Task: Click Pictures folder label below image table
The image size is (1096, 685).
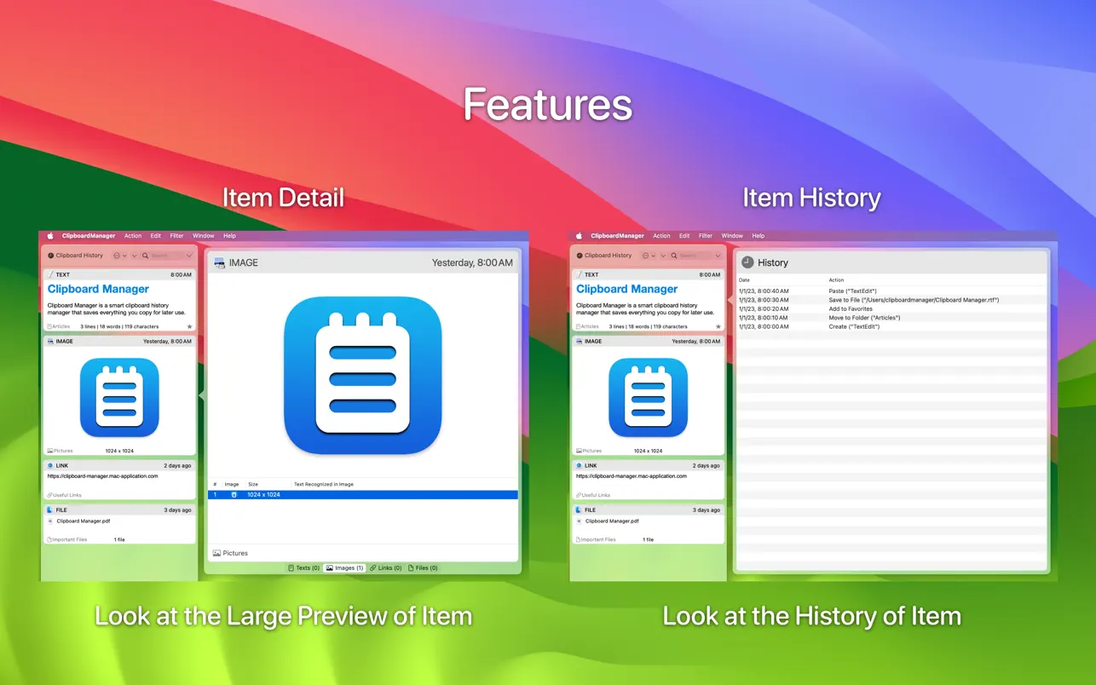Action: tap(231, 553)
